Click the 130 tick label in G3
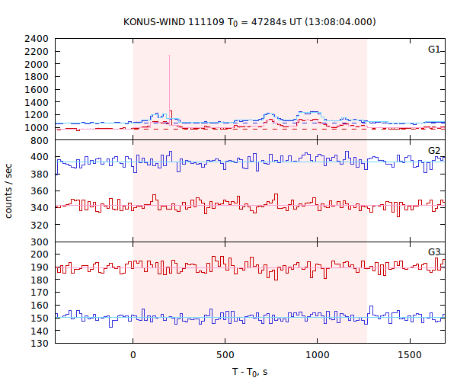Viewport: 457px width, 381px height. pos(40,344)
